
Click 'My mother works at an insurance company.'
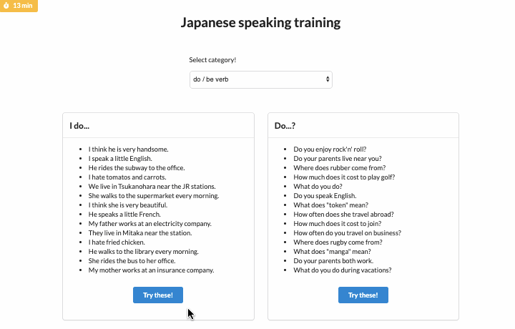click(x=151, y=270)
